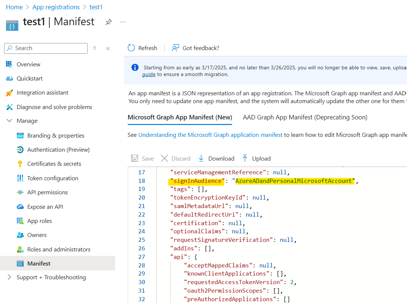
Task: Switch to AAD Graph App Manifest tab
Action: pos(305,118)
